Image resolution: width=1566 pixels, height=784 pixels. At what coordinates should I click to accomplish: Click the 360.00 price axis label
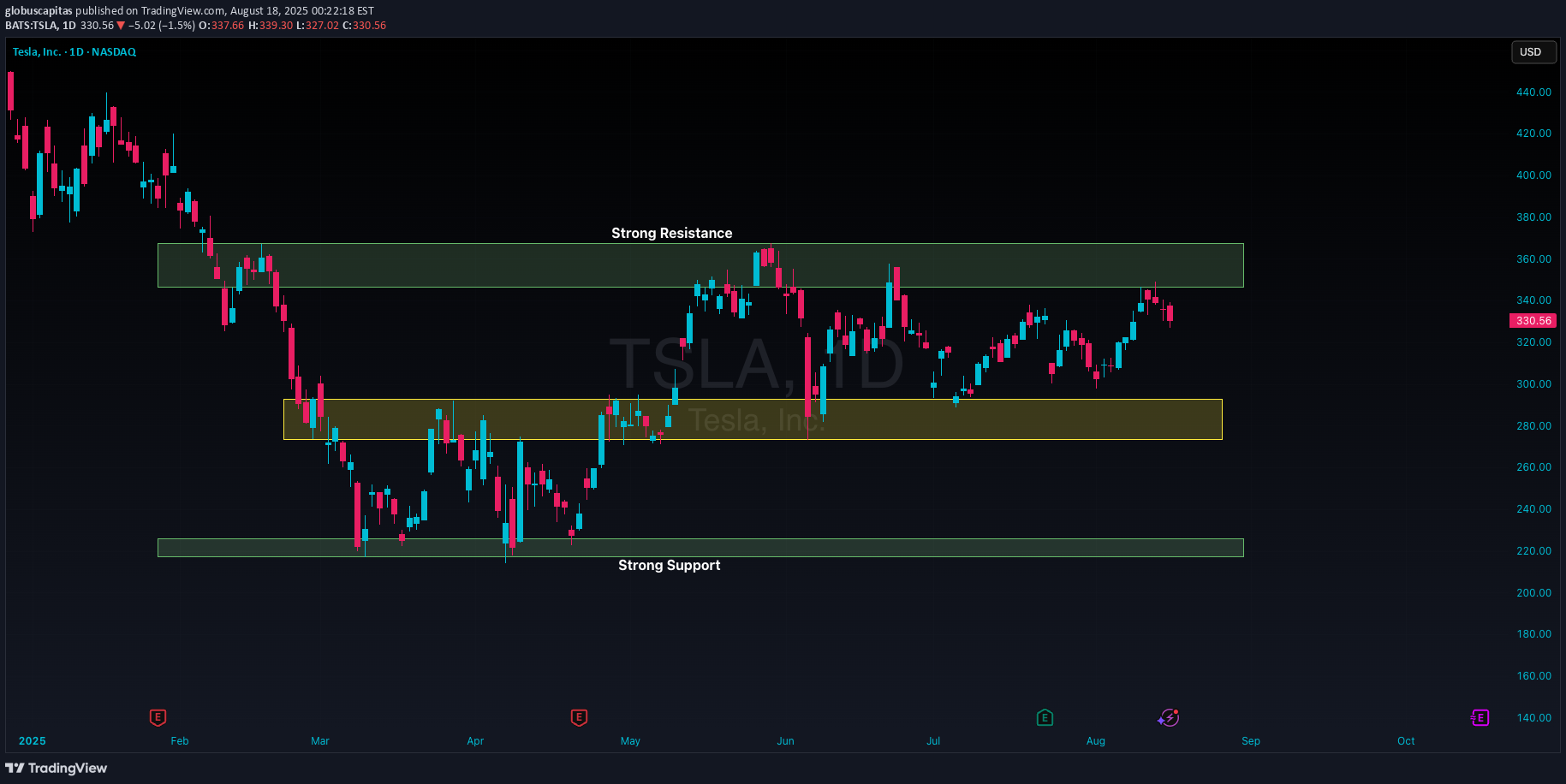1533,258
